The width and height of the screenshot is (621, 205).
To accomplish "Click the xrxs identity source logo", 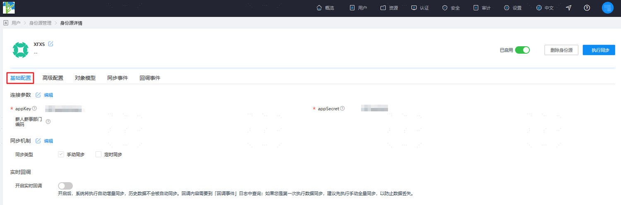I will click(x=20, y=50).
